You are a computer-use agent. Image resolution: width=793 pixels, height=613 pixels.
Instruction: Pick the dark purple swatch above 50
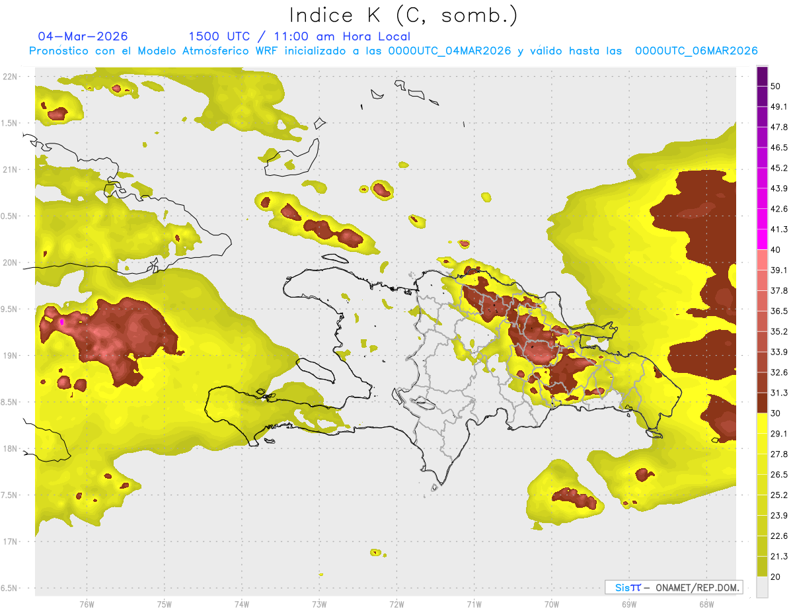(x=762, y=77)
